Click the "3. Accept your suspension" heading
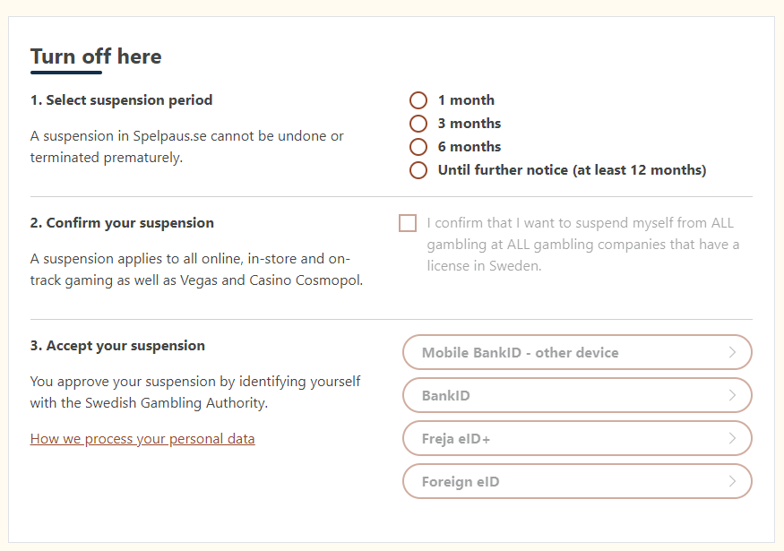The width and height of the screenshot is (784, 551). click(117, 346)
